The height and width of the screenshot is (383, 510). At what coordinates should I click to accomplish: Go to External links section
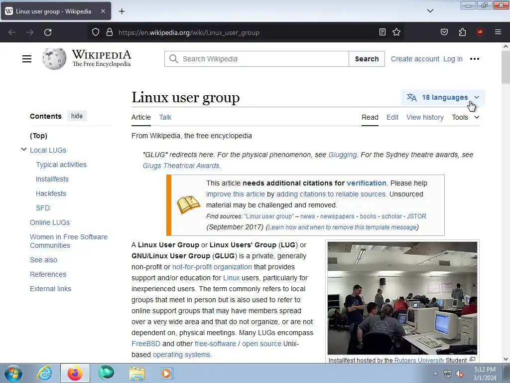[x=50, y=289]
